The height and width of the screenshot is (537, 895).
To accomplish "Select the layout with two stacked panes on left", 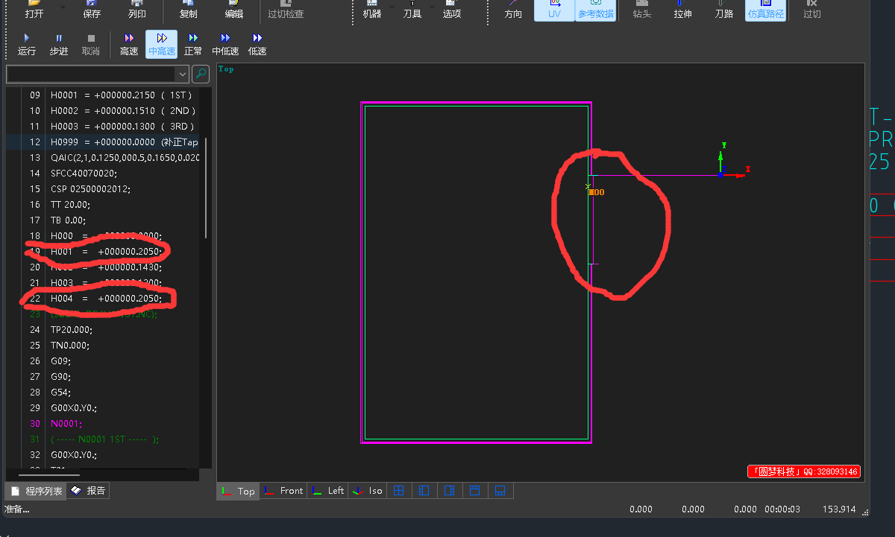I will point(424,491).
